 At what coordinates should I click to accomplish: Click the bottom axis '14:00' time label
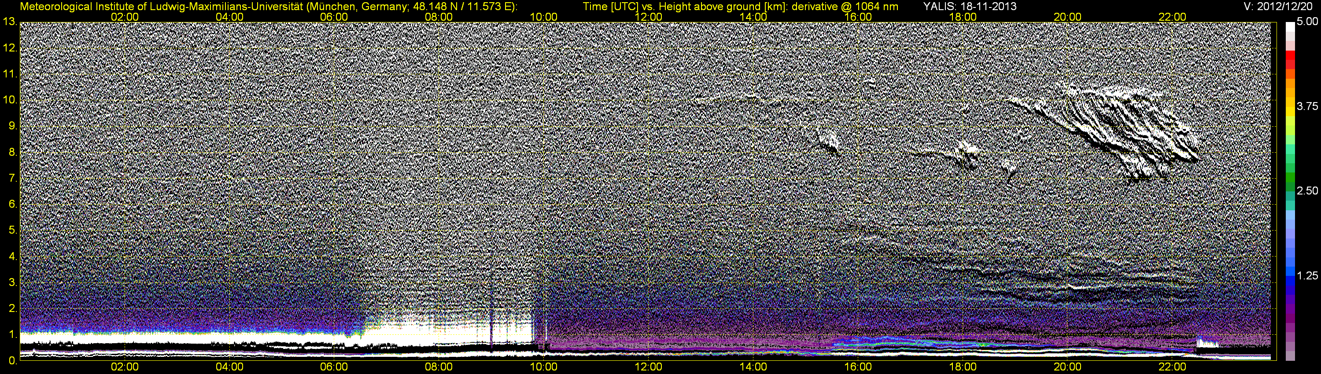pyautogui.click(x=753, y=367)
